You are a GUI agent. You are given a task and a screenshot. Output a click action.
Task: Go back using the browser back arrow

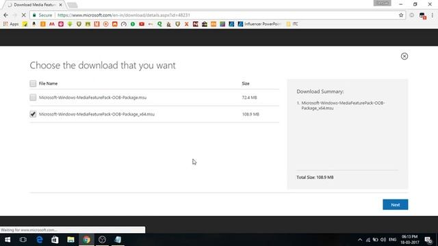(6, 15)
